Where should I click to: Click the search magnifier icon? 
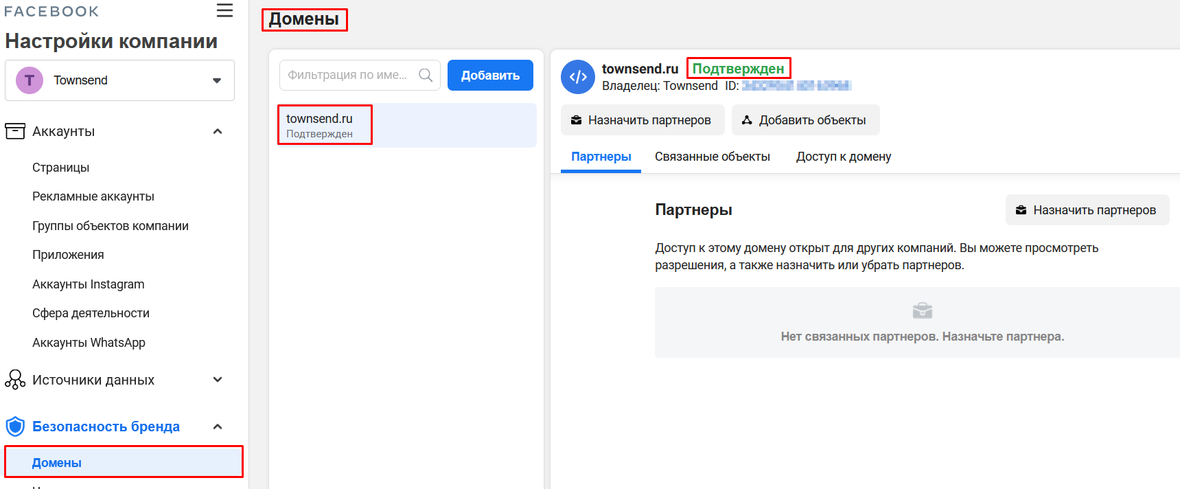[x=426, y=75]
